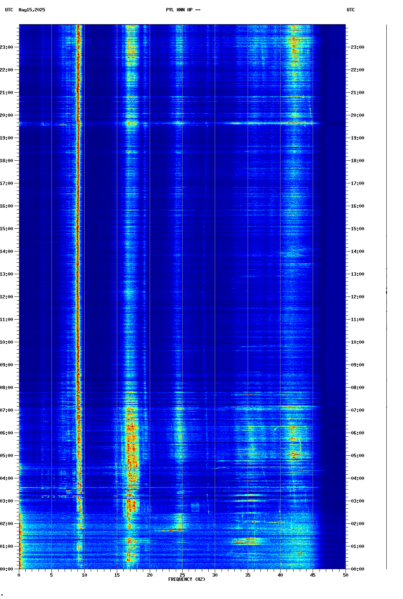This screenshot has height=599, width=403.
Task: Click the 'UTC' label at top right
Action: [x=351, y=10]
